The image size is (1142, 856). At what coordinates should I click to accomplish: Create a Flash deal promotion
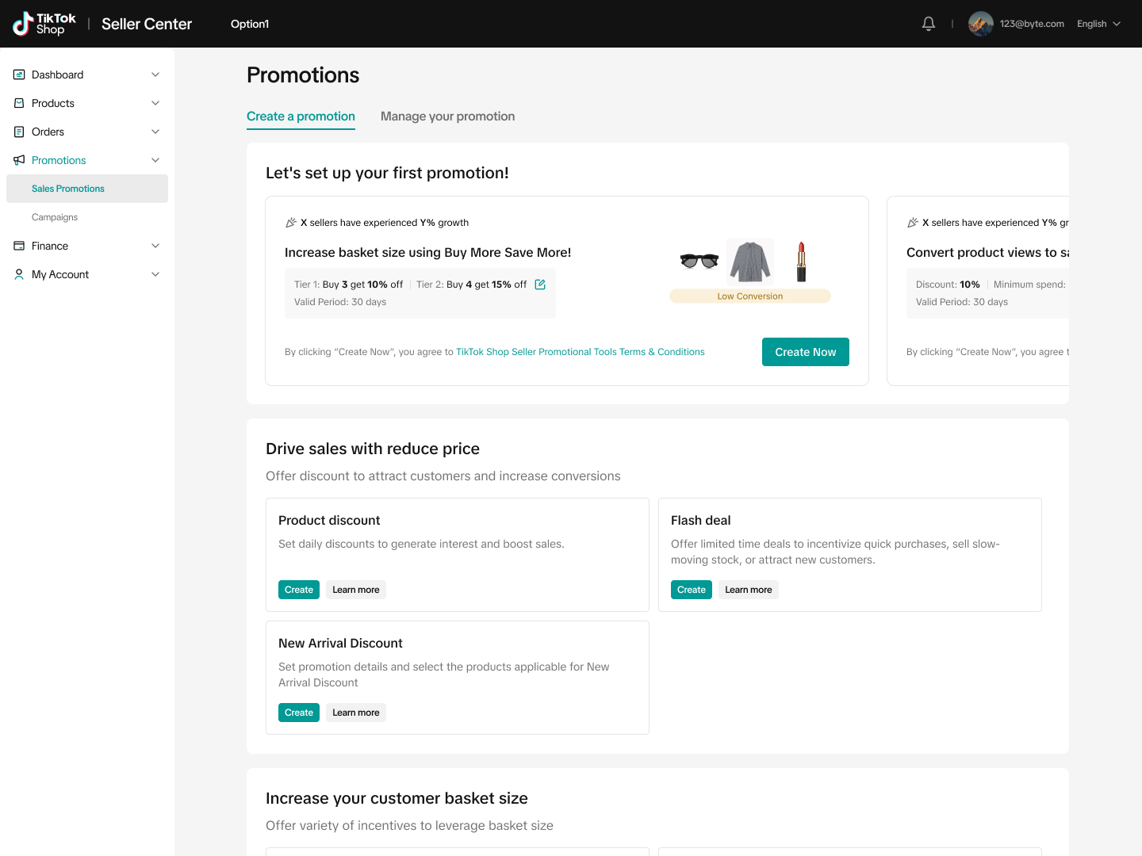(x=691, y=590)
